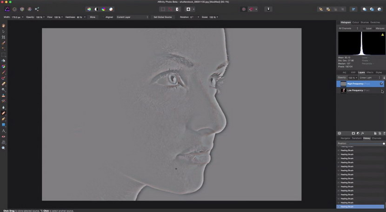Select the last highlighted Healing Brush history entry
The image size is (386, 212).
tap(360, 207)
